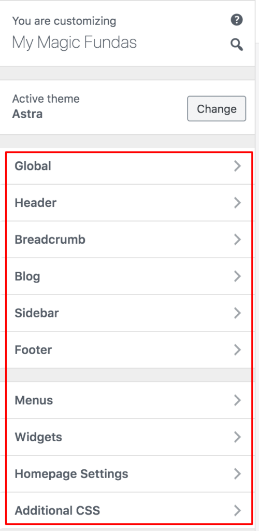The height and width of the screenshot is (531, 259).
Task: Open the customizer search magnifier icon
Action: (x=237, y=45)
